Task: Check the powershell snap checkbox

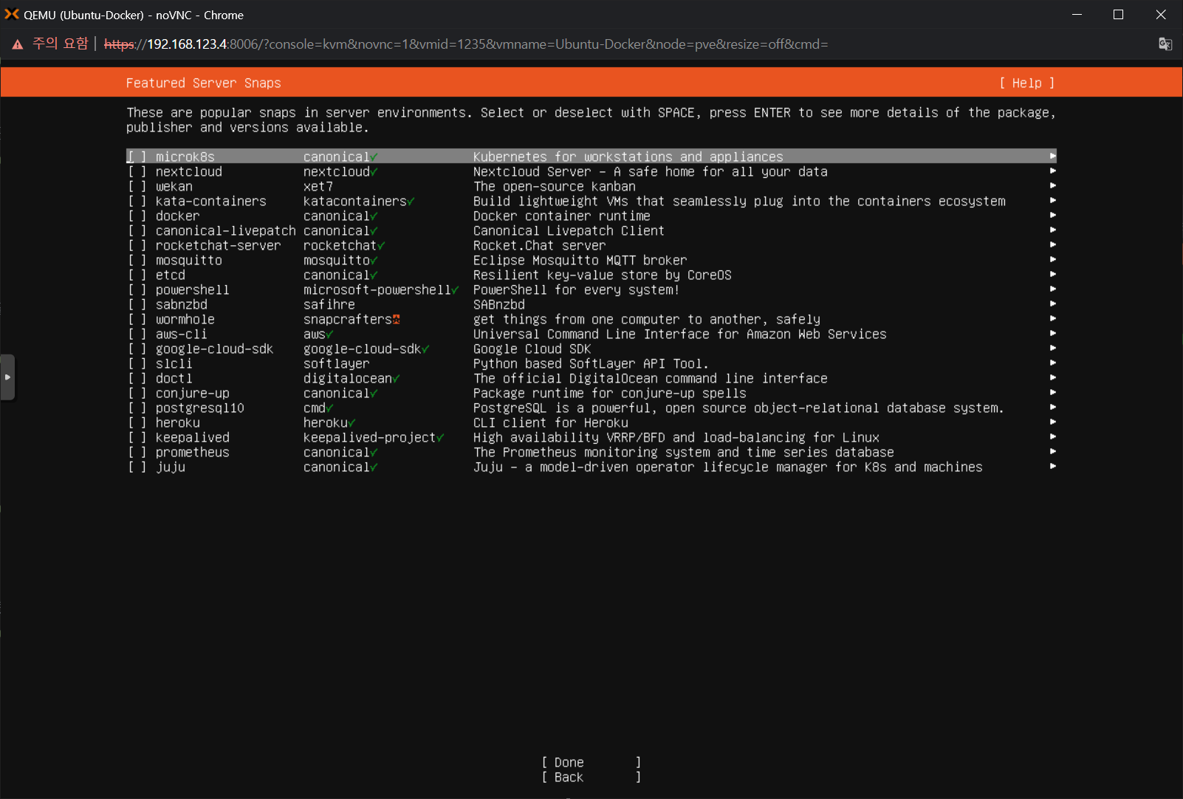Action: click(x=137, y=289)
